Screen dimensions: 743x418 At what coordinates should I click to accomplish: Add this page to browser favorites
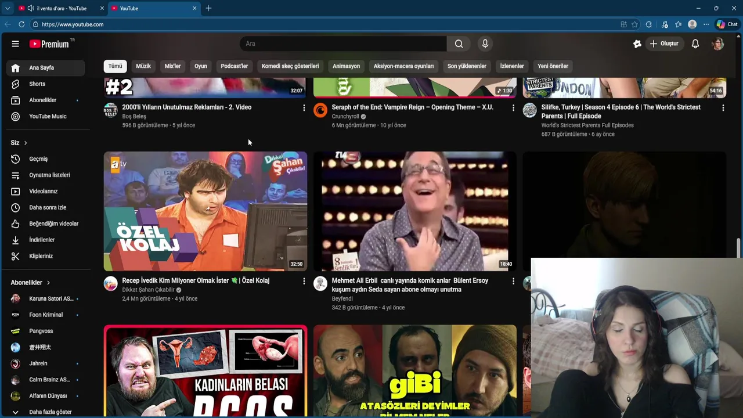(635, 24)
